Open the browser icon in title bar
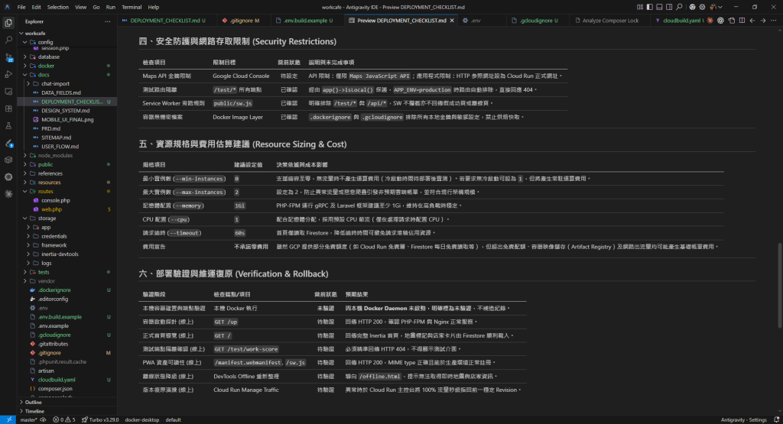783x424 pixels. tap(692, 7)
